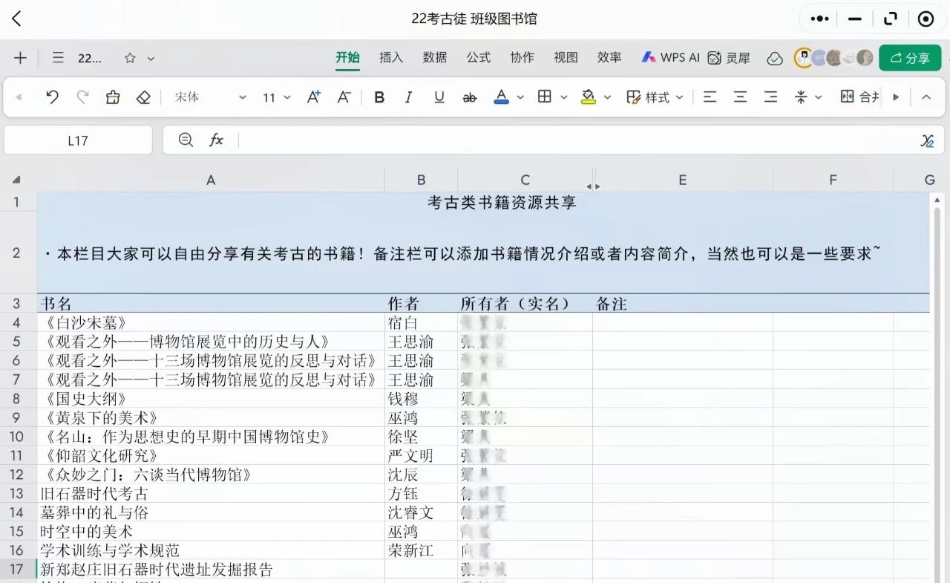This screenshot has height=583, width=950.
Task: Align text right
Action: click(771, 97)
